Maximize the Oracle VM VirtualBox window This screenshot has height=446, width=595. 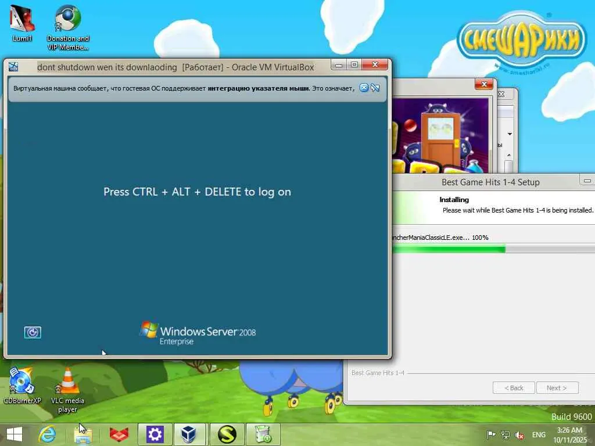coord(354,65)
